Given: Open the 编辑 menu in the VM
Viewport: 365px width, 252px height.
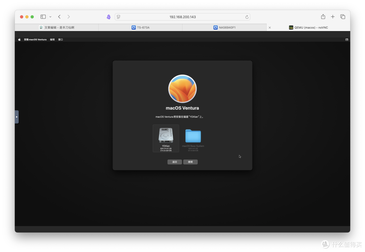Looking at the screenshot, I should click(52, 39).
